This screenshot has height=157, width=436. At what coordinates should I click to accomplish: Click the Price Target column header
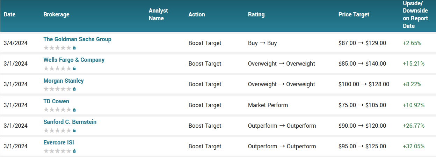point(354,15)
